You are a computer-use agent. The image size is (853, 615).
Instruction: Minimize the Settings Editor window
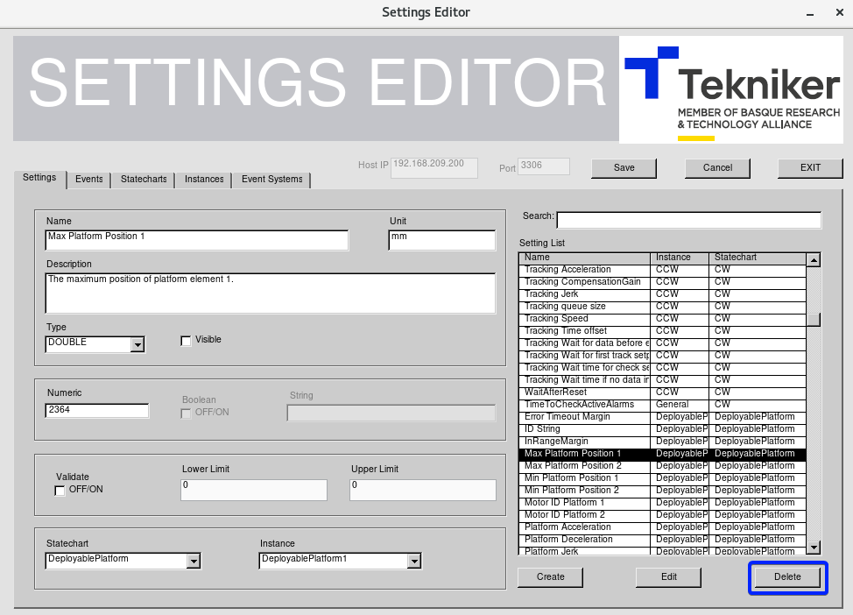[810, 13]
